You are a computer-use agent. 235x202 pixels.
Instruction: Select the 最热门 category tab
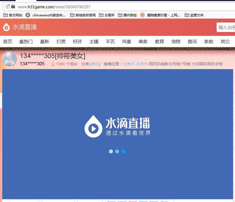coord(26,41)
